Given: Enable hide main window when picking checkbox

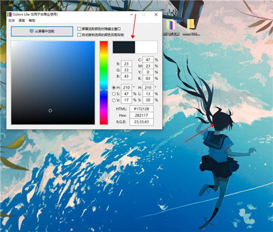Looking at the screenshot, I should coord(79,29).
